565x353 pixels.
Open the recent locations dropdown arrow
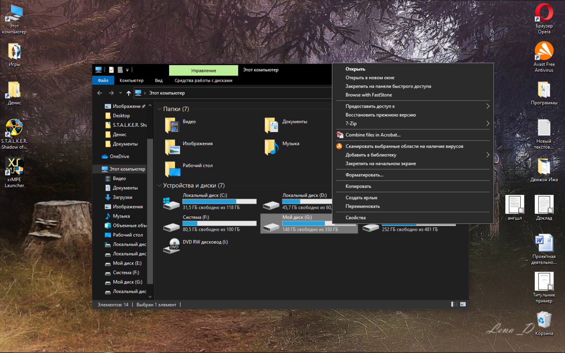pyautogui.click(x=121, y=93)
